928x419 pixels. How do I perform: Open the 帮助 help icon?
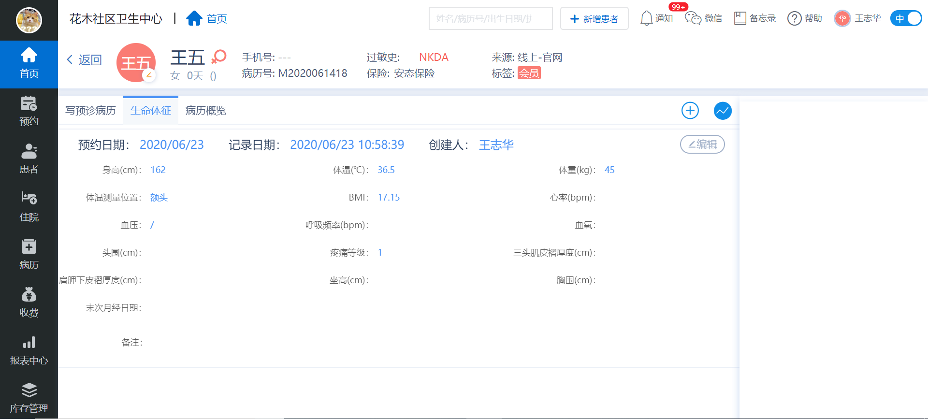click(805, 18)
